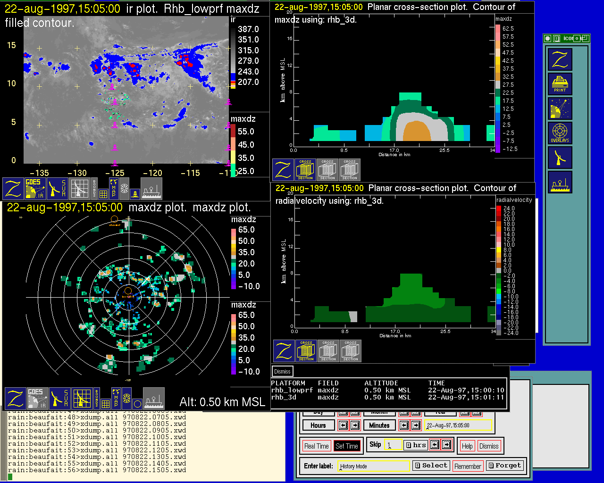Toggle the Set Time mode button
This screenshot has width=604, height=483.
pos(346,446)
